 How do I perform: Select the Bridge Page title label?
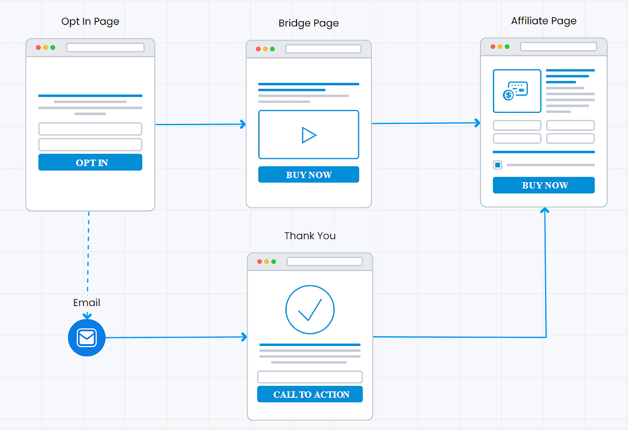point(308,23)
